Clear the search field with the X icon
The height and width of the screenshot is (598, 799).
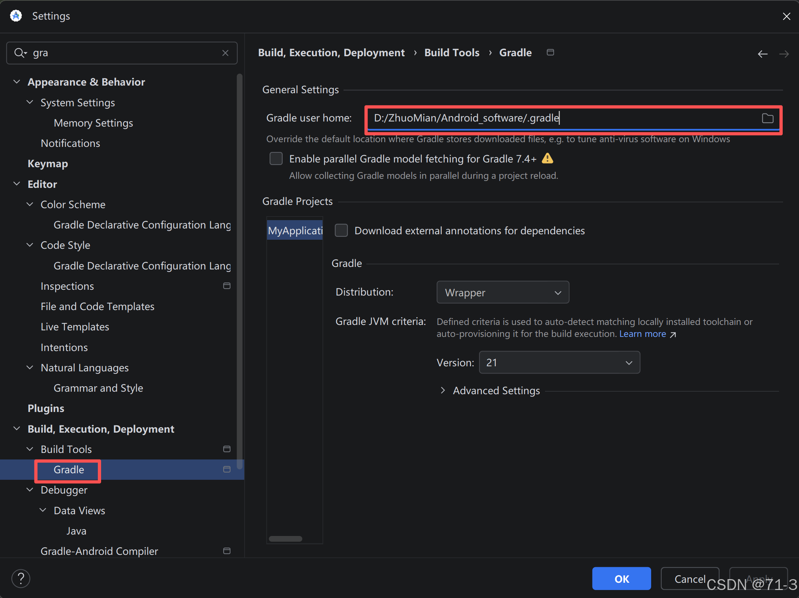tap(225, 53)
